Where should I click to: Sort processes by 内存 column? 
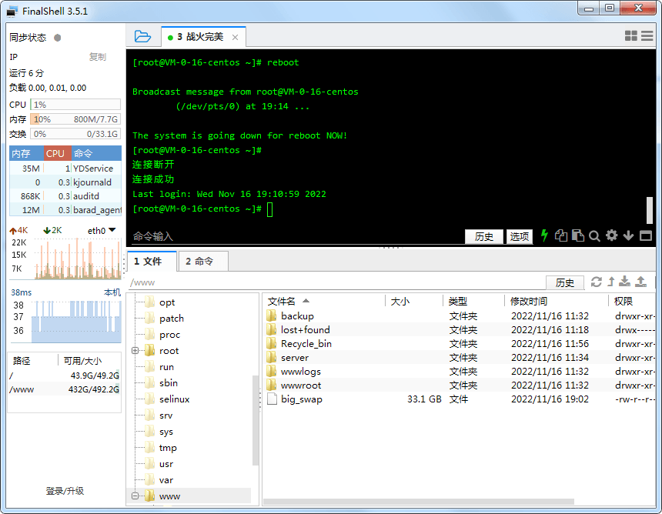(26, 153)
